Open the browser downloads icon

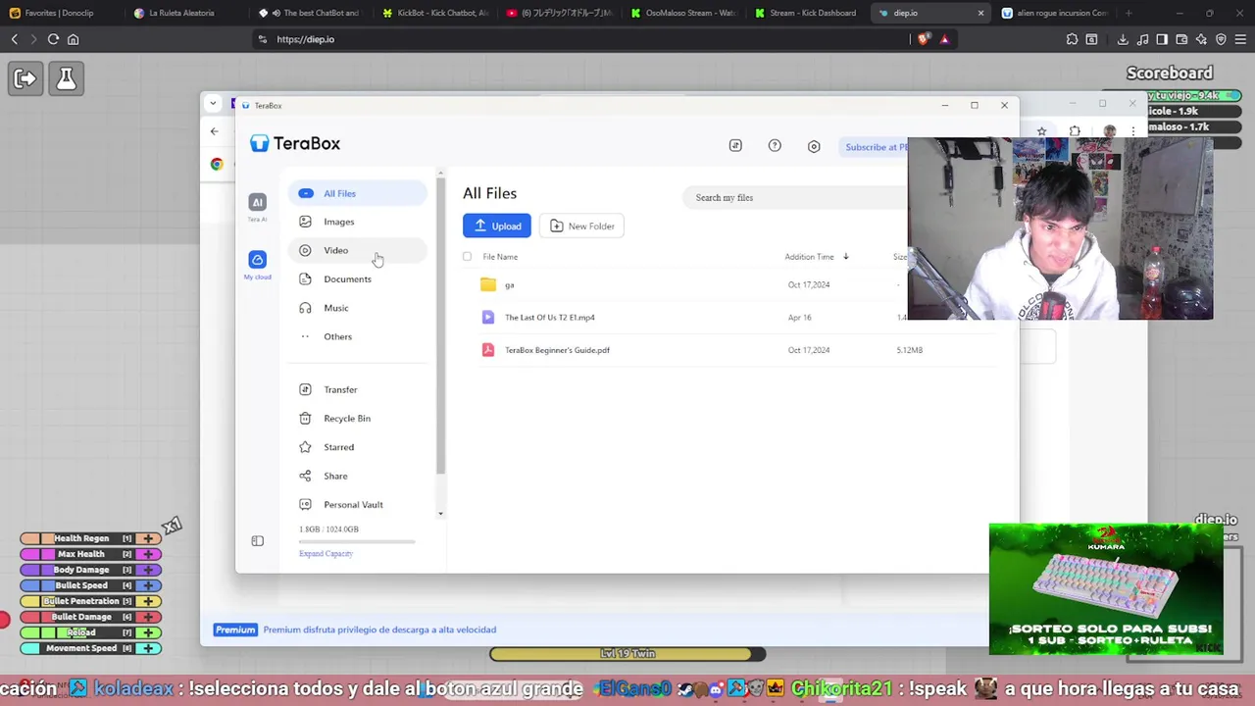click(1123, 39)
